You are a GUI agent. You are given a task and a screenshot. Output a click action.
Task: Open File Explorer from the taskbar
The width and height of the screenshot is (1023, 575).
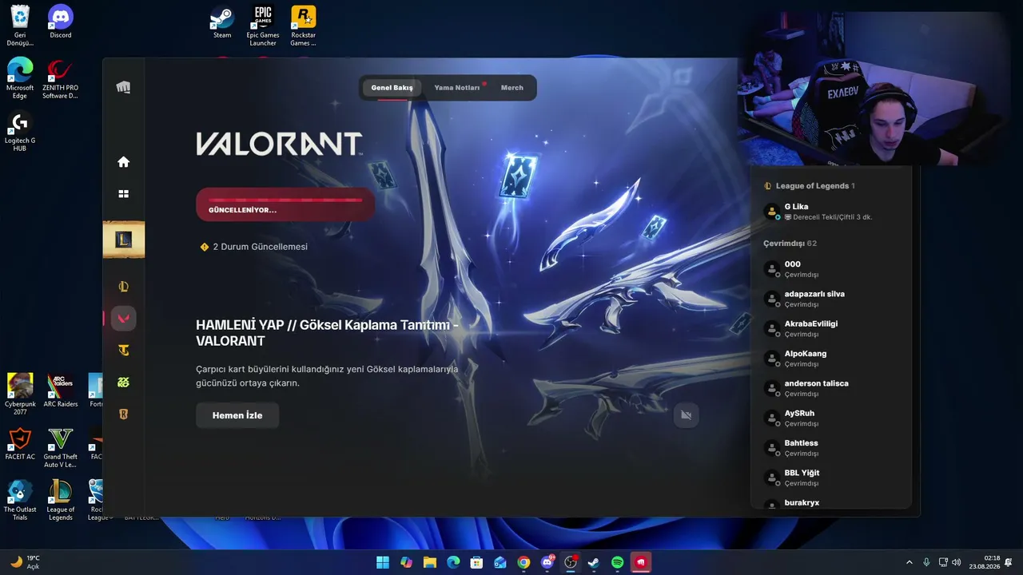430,562
